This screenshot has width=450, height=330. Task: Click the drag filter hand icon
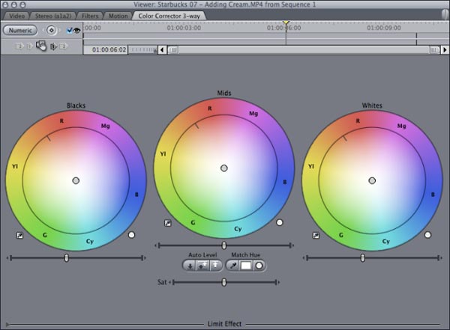pos(41,46)
